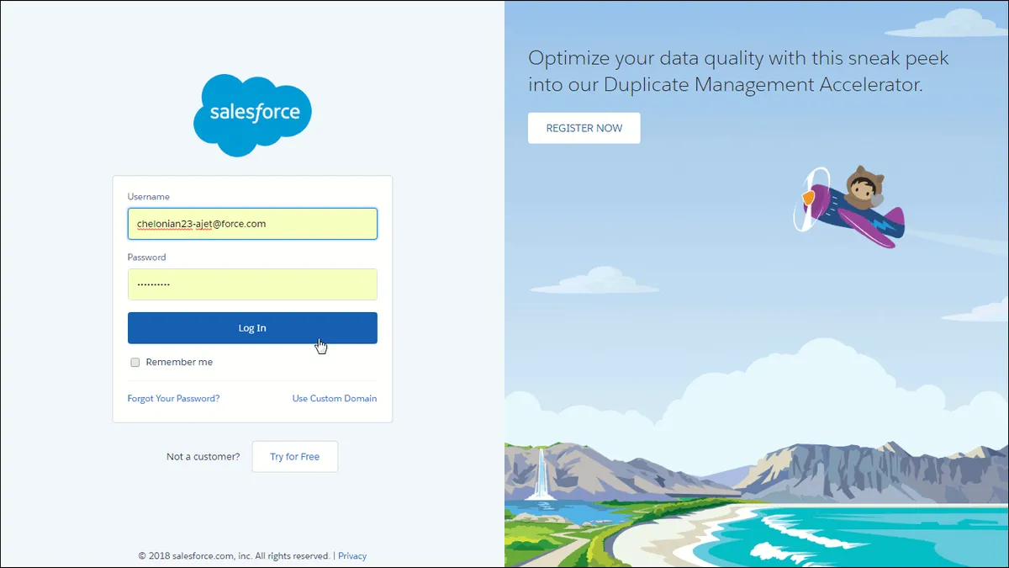Open the Forgot Your Password link
This screenshot has width=1009, height=568.
click(173, 399)
